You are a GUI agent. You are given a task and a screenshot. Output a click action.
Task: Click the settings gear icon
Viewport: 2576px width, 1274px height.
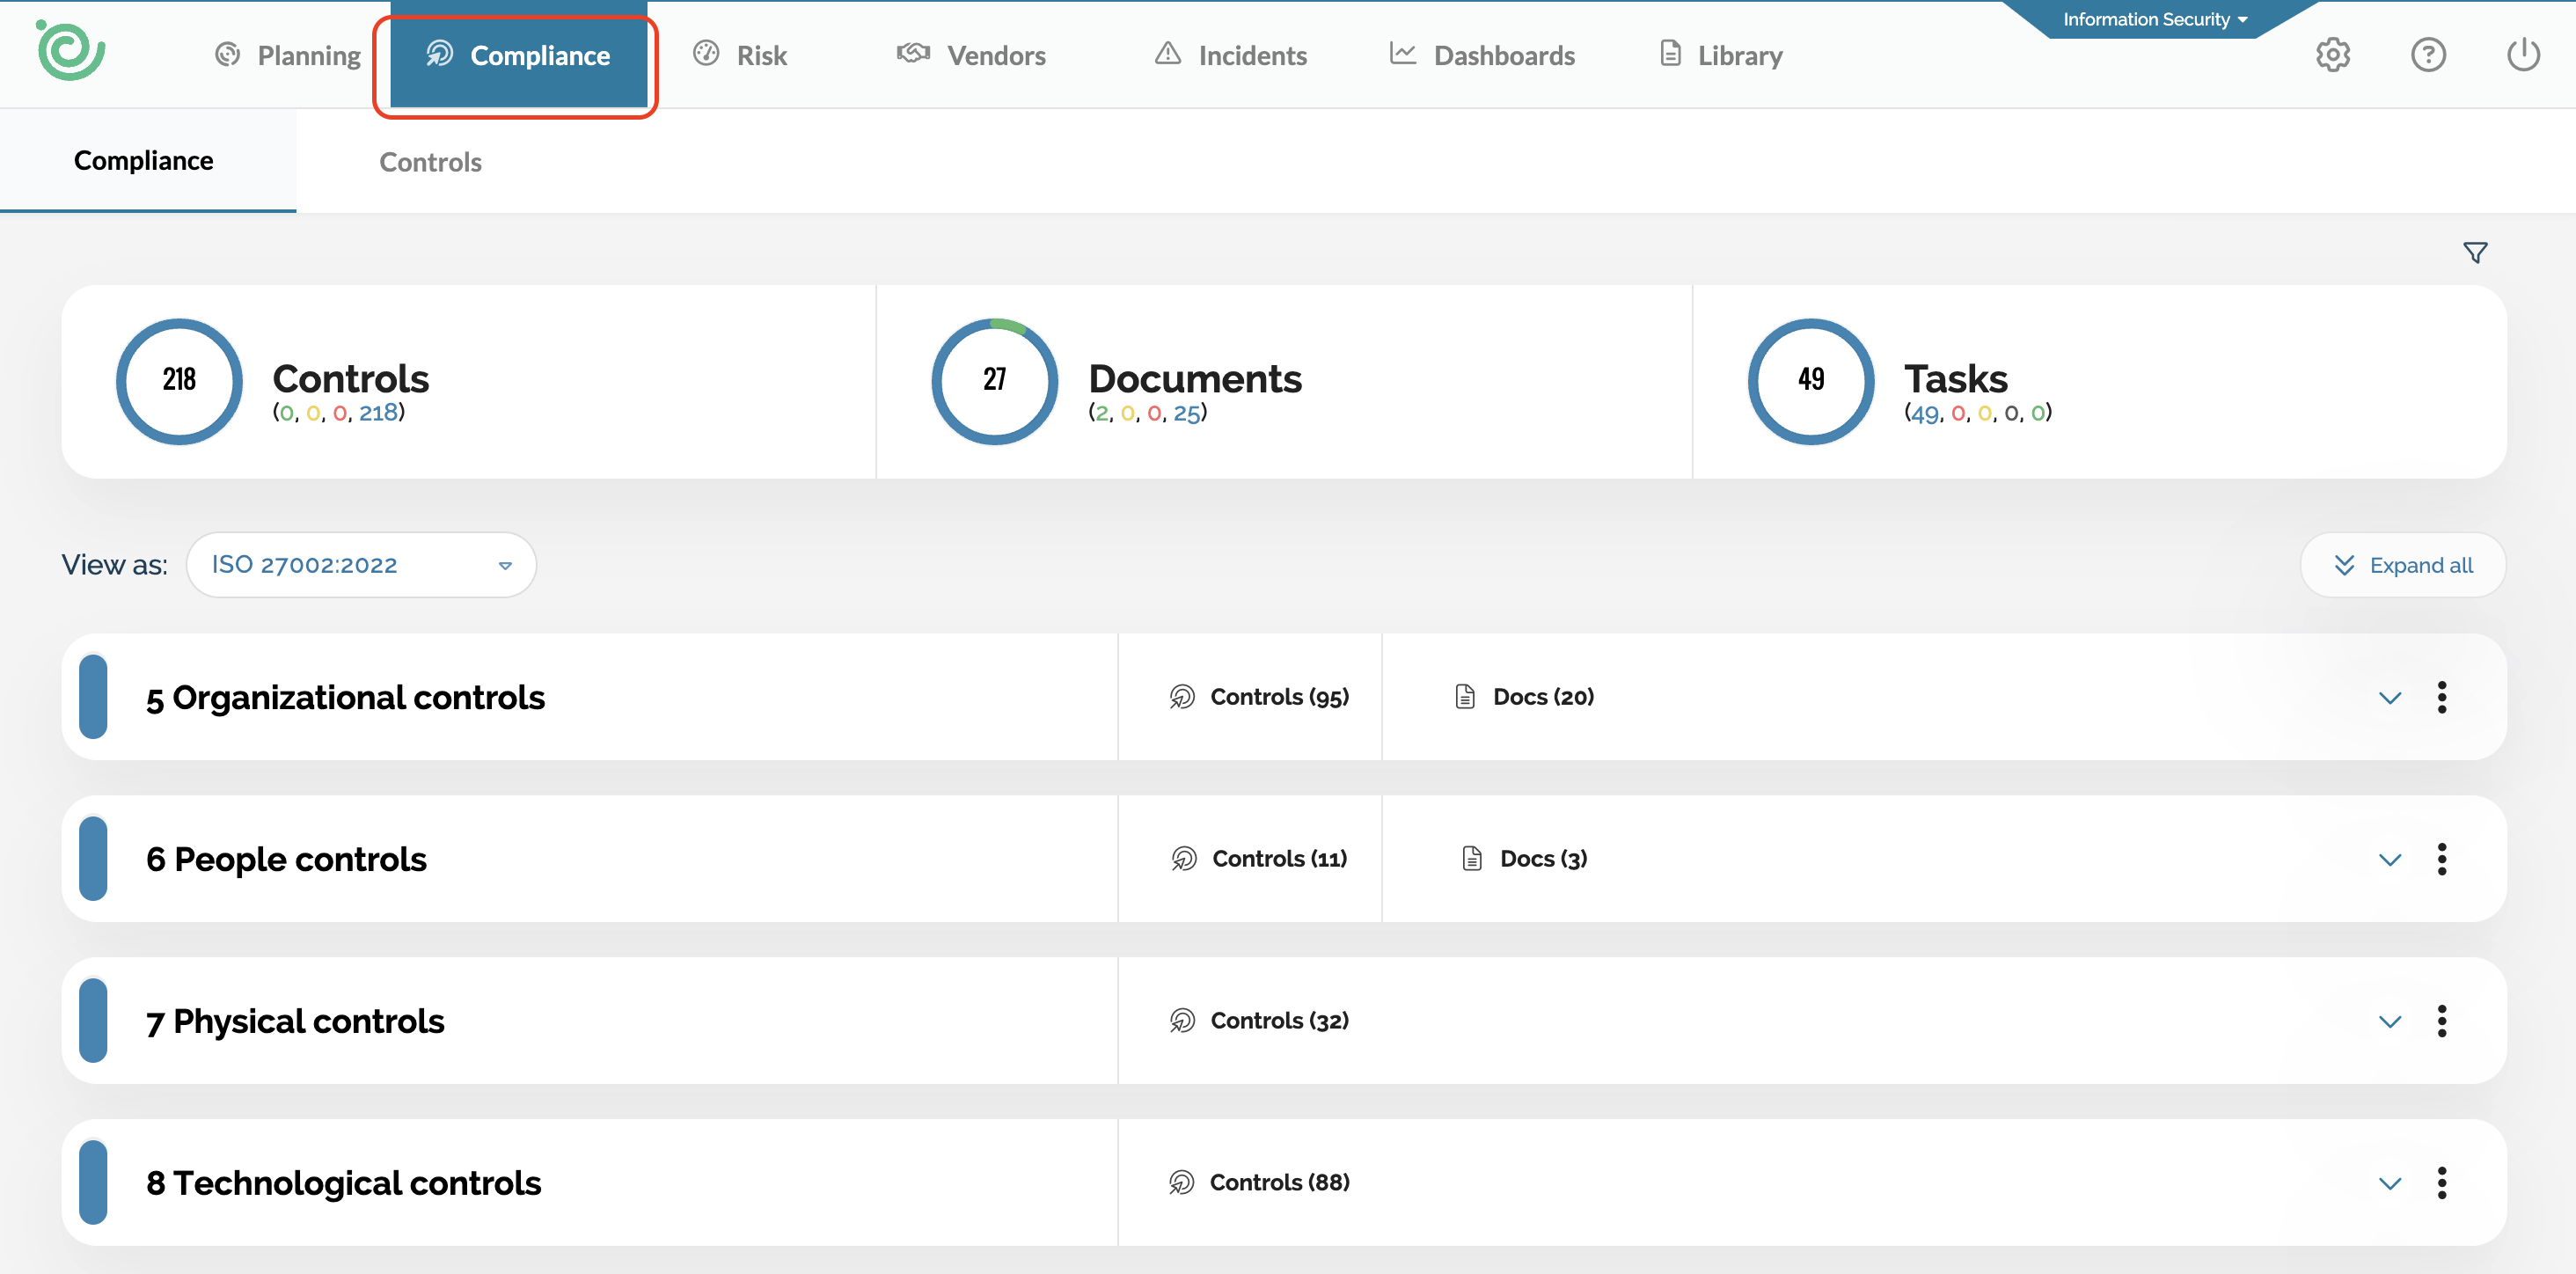click(2332, 55)
